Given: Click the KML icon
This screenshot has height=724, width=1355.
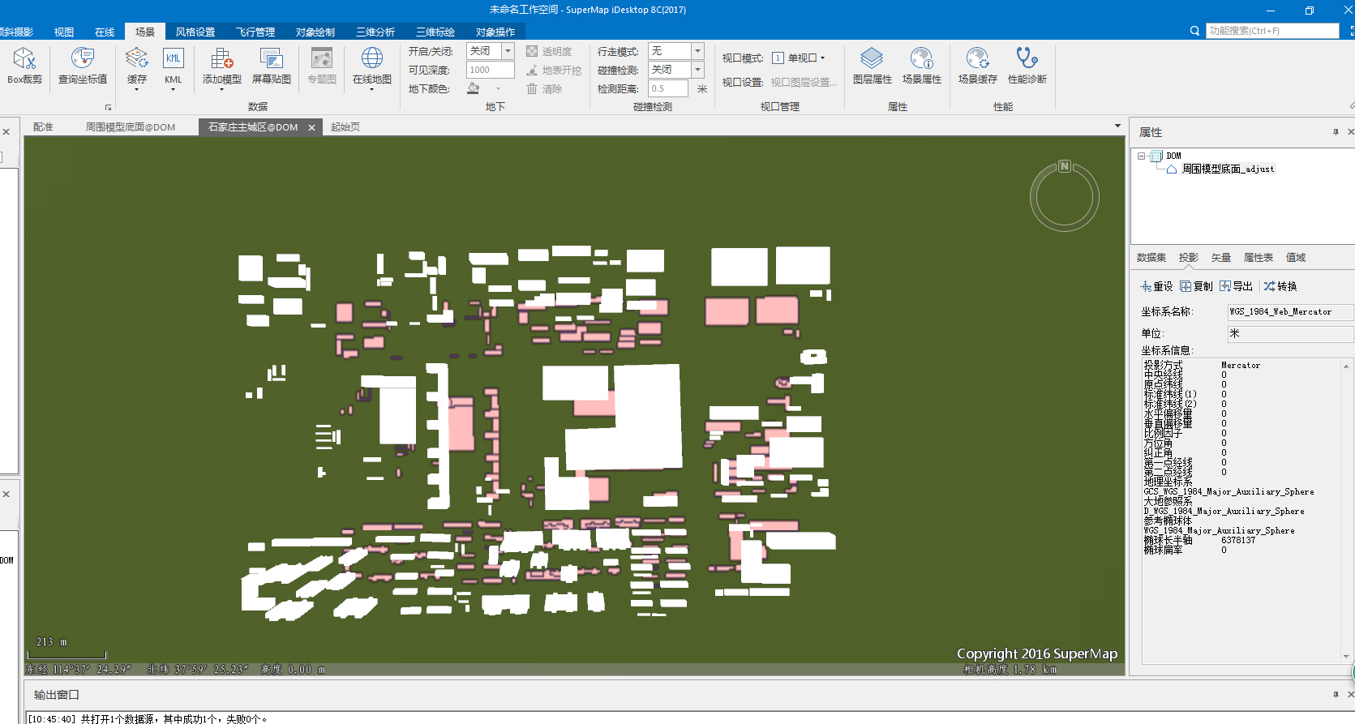Looking at the screenshot, I should pos(174,59).
